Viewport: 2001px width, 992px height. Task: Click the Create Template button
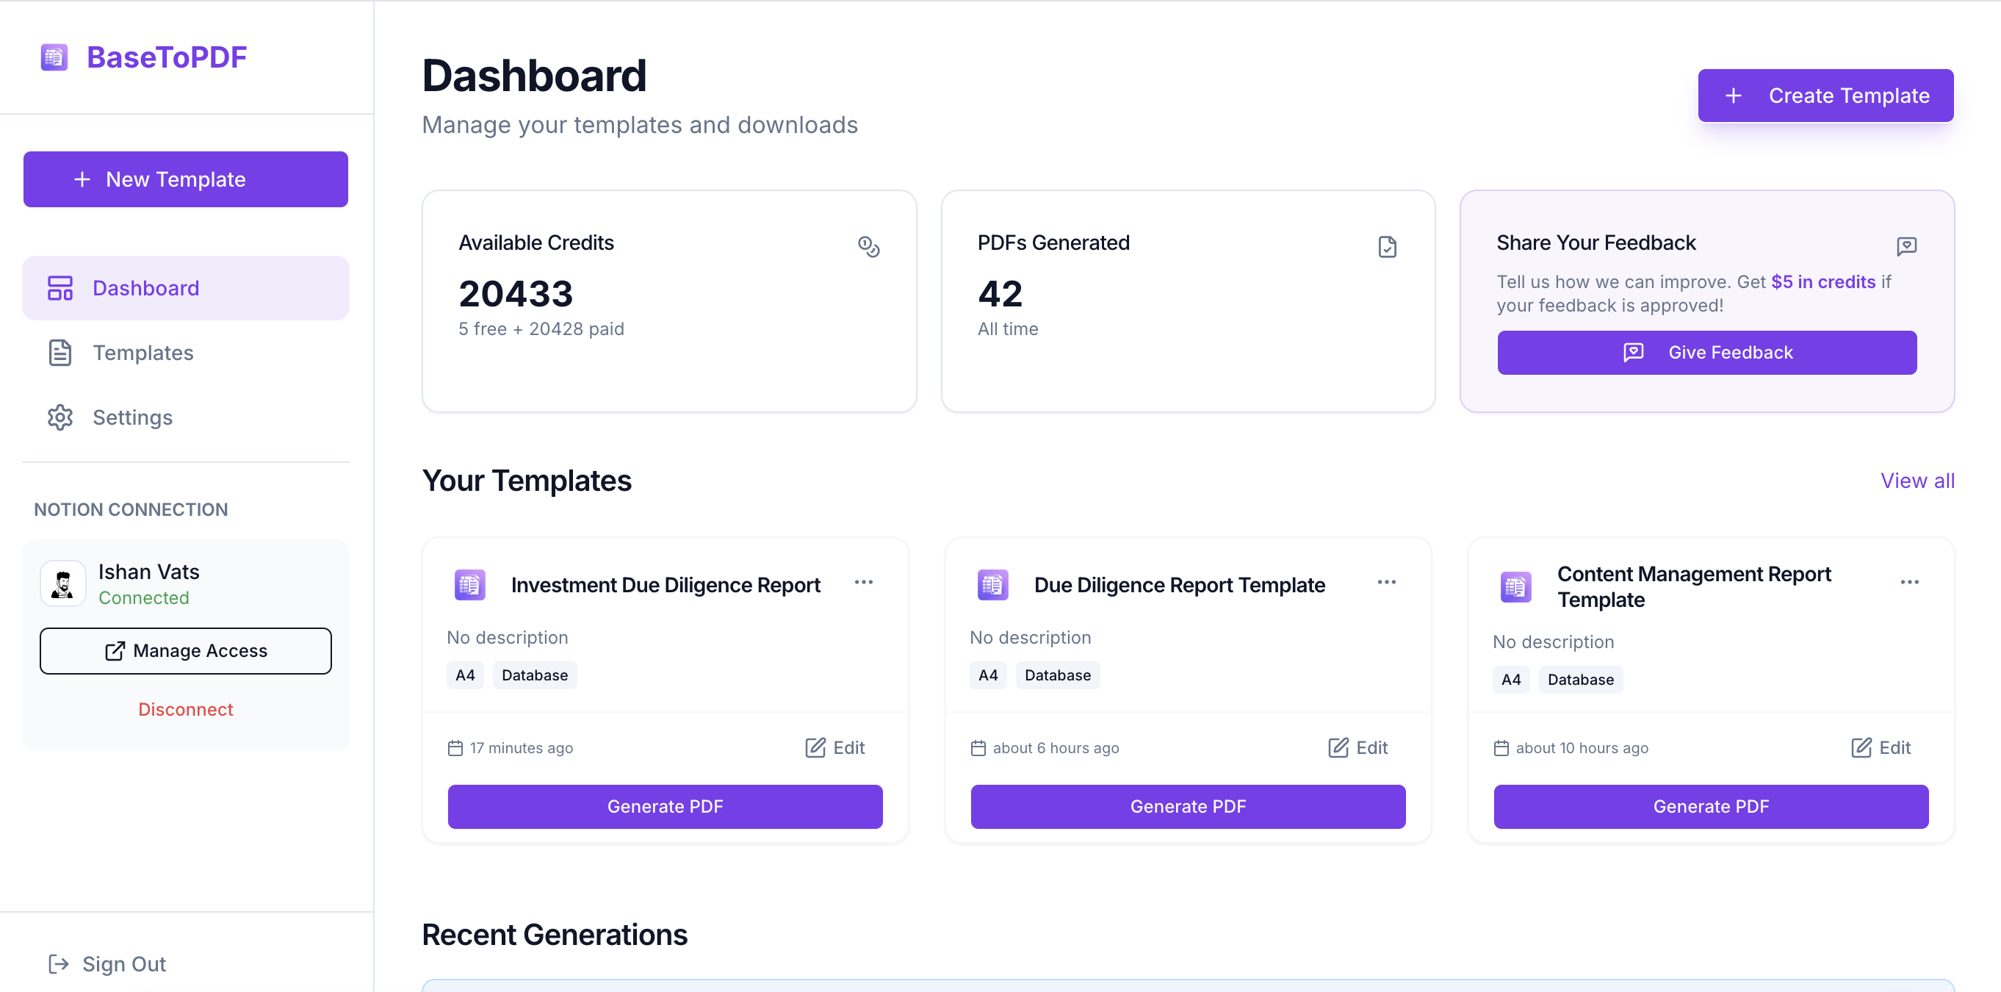point(1825,96)
